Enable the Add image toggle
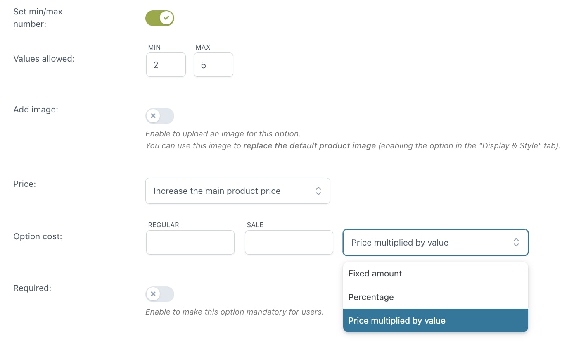 pyautogui.click(x=160, y=116)
